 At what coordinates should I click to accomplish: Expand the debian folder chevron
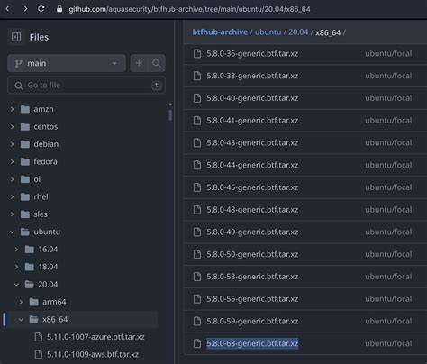coord(12,144)
